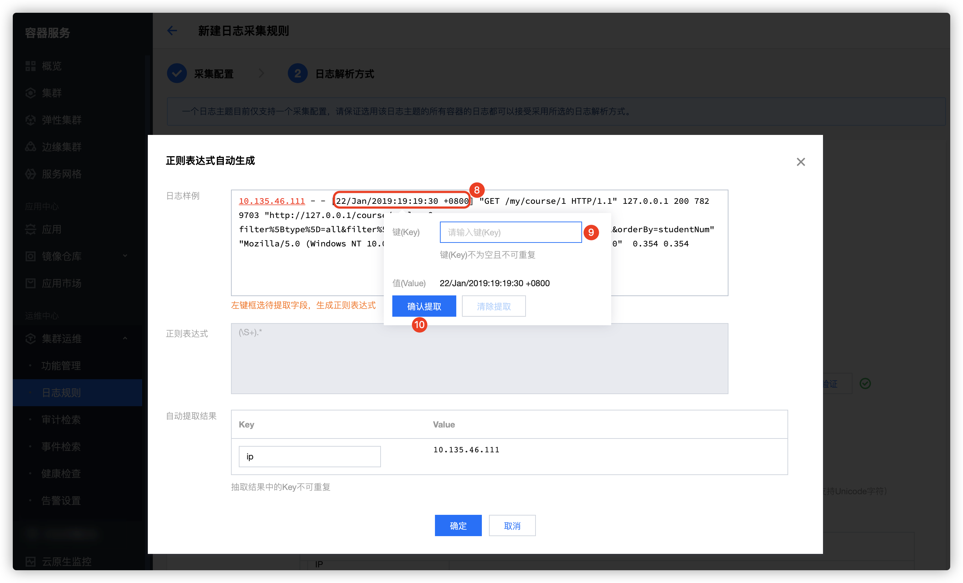
Task: Click the Cancel (取消) button
Action: click(512, 525)
